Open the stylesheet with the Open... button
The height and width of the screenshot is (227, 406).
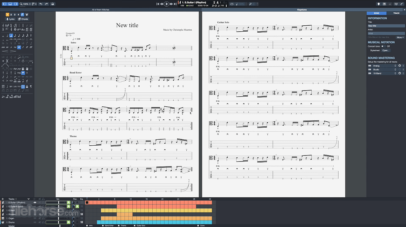point(386,50)
